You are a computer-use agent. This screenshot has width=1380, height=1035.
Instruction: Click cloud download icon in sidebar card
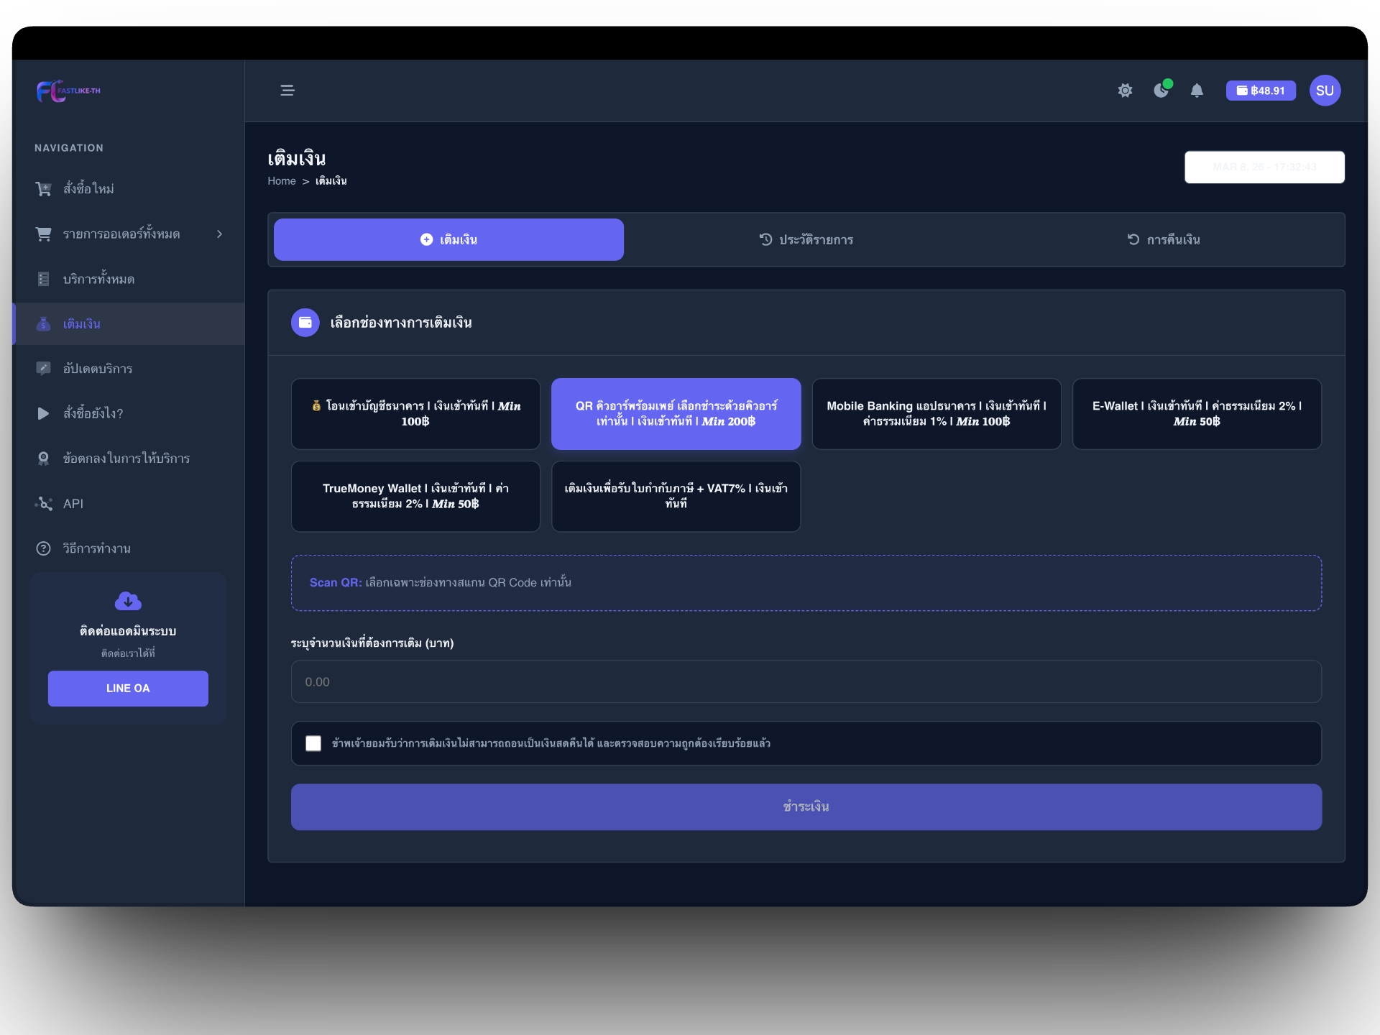[128, 601]
